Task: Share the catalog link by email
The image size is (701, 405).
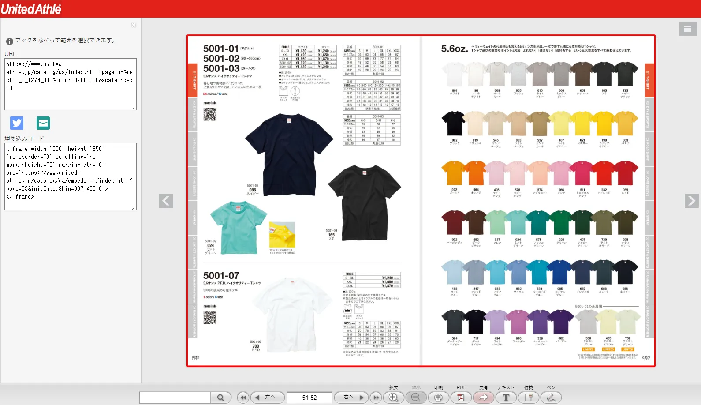Action: (x=43, y=123)
